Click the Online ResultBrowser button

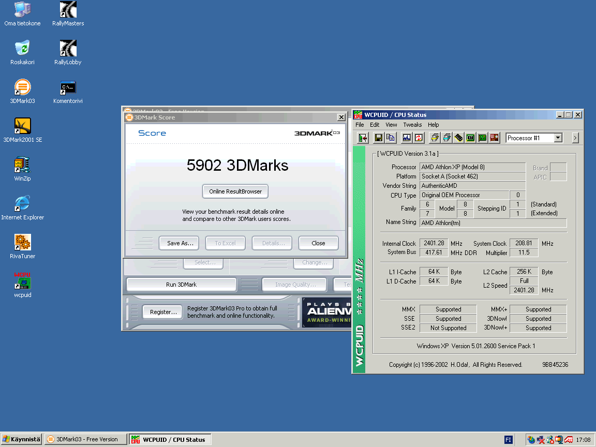[x=235, y=191]
